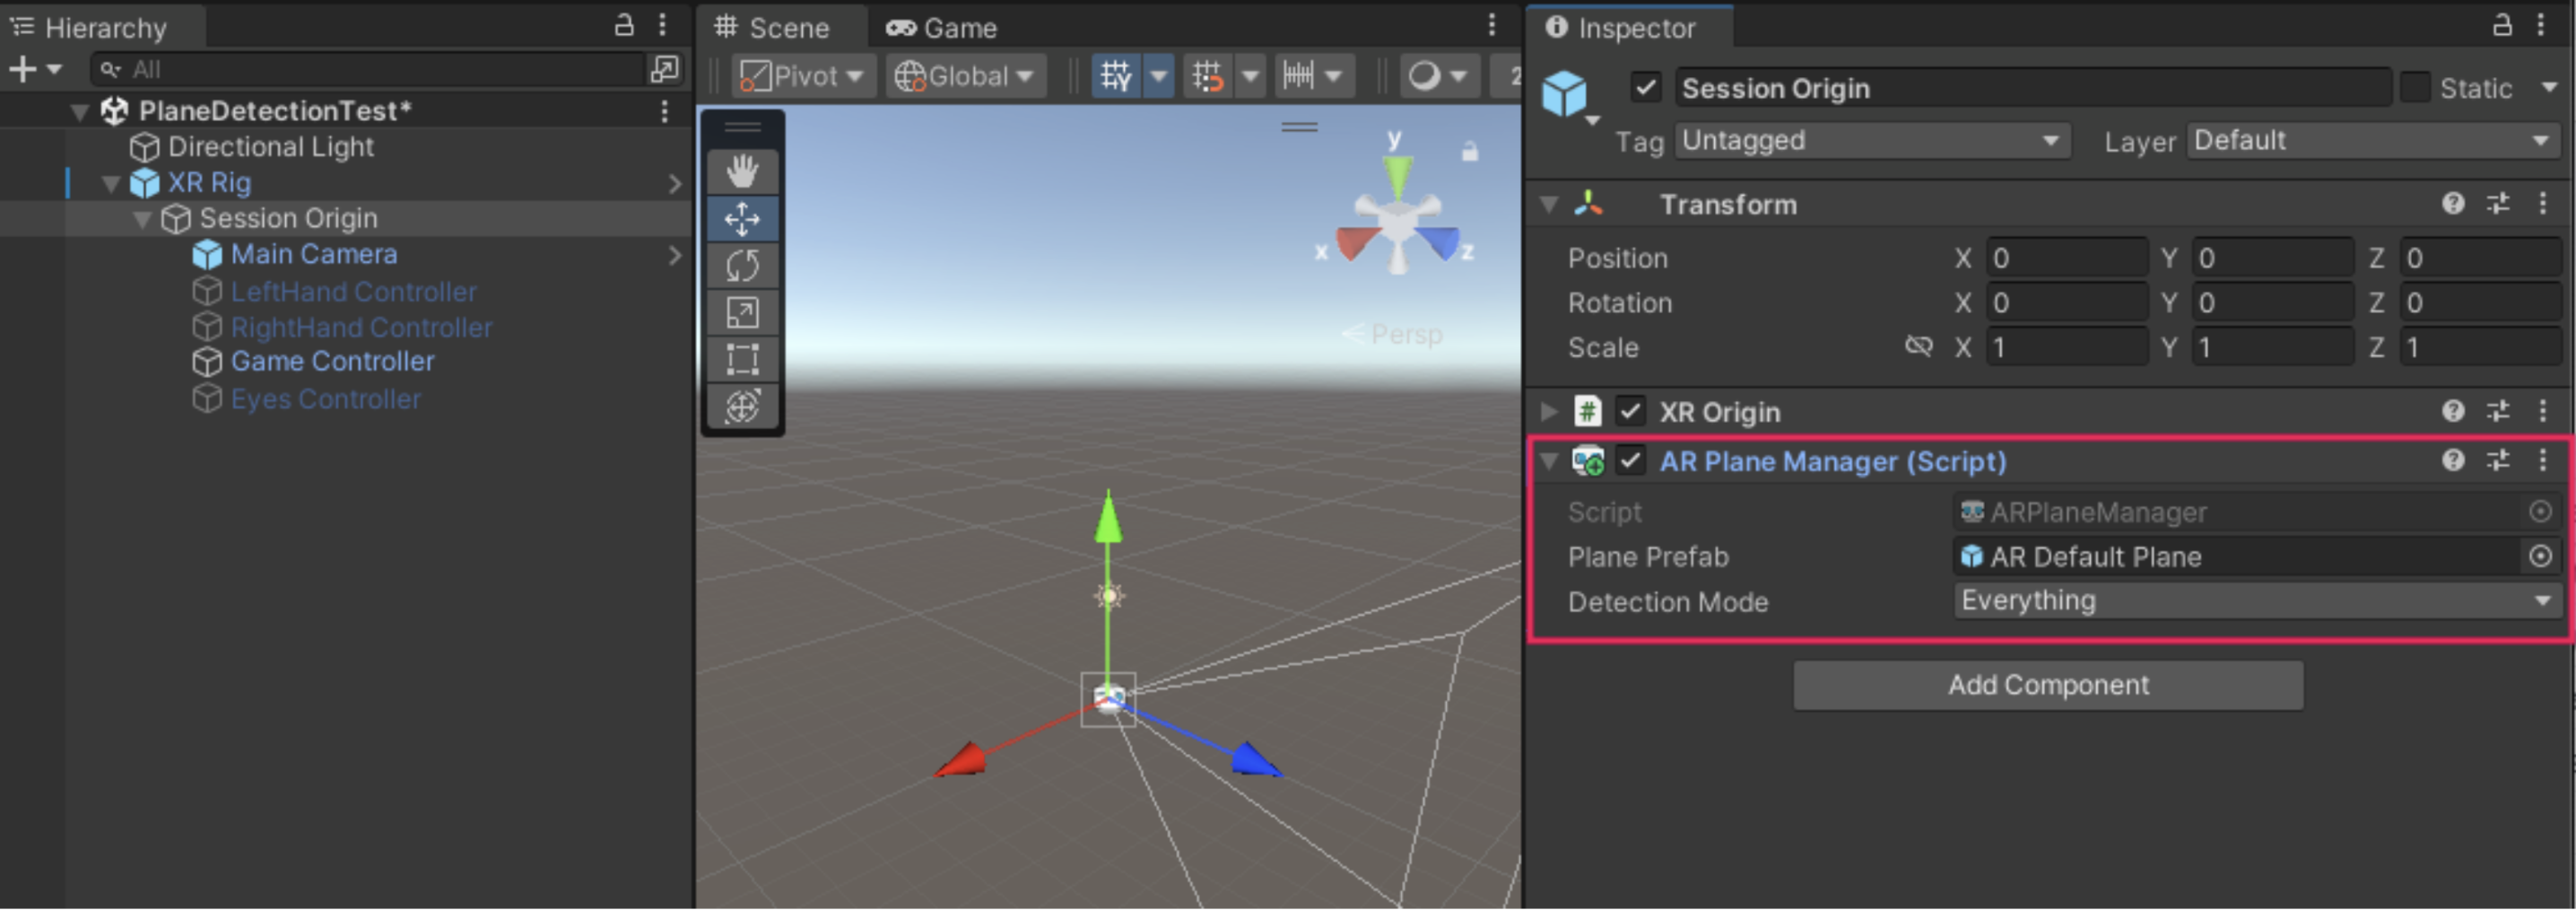The width and height of the screenshot is (2576, 910).
Task: Expand the XR Origin component
Action: pos(1549,411)
